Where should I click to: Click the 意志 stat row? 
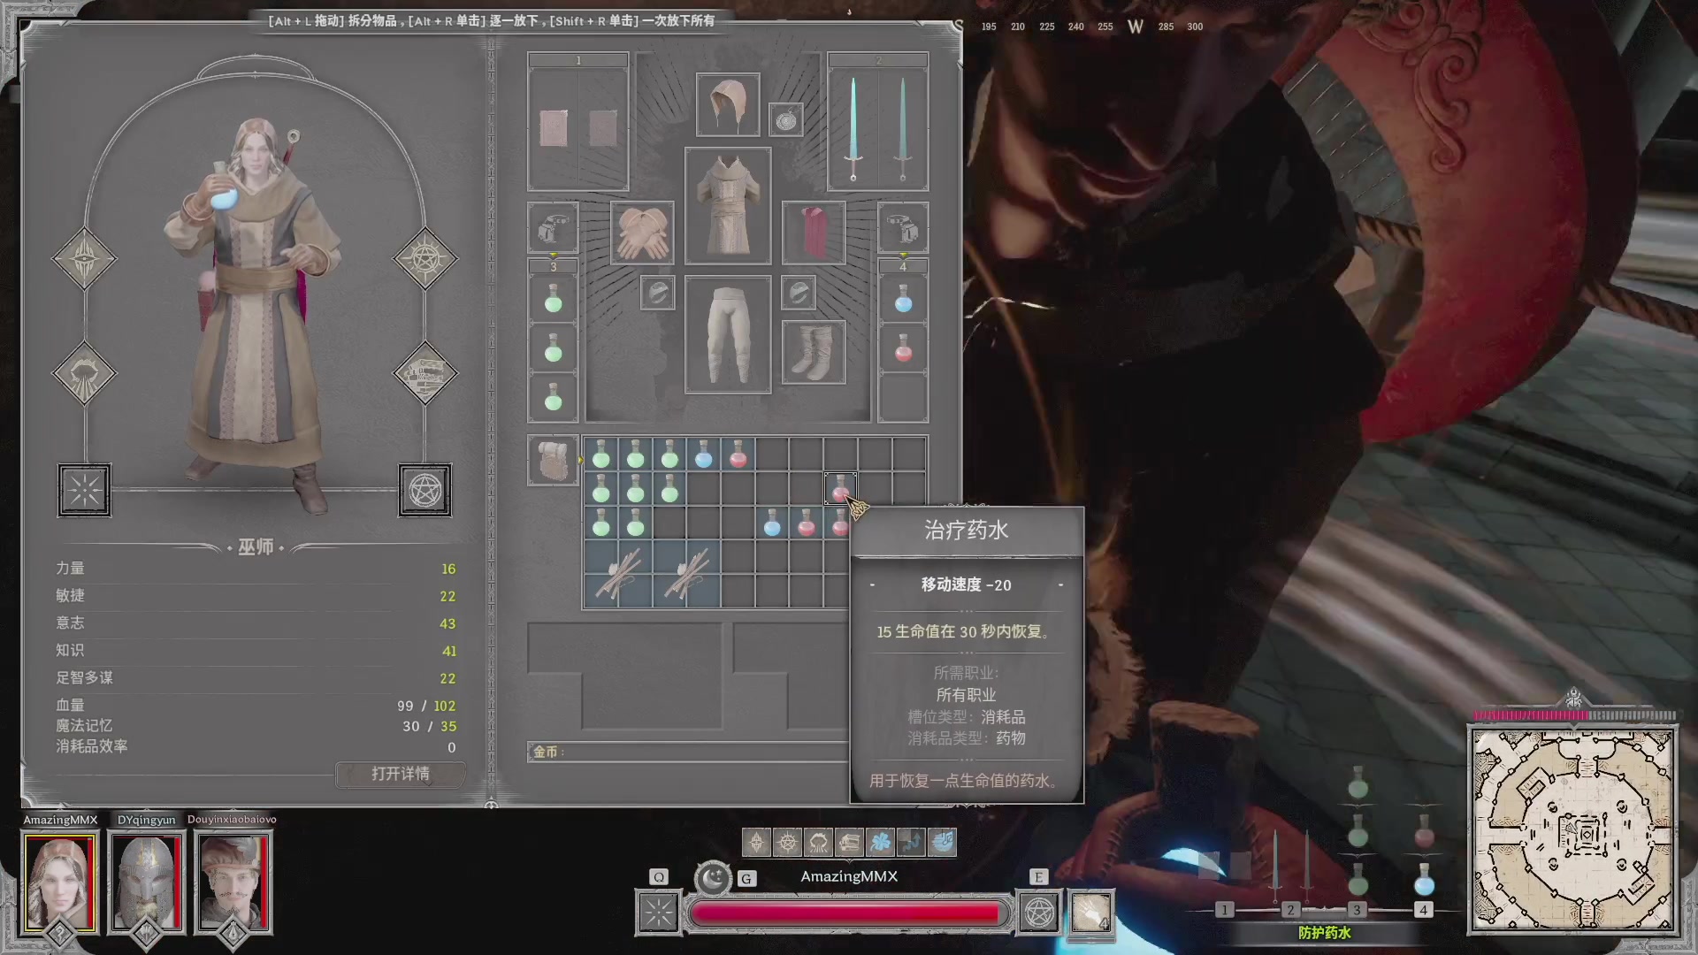pos(256,623)
